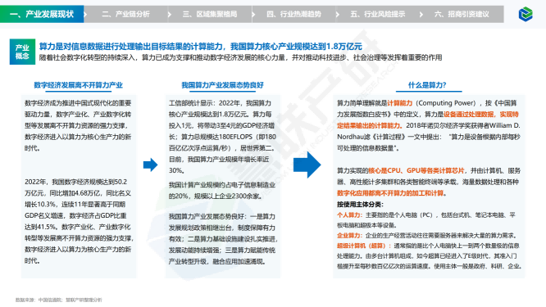Go to 四、行业热潮趋势 tab
The width and height of the screenshot is (546, 307).
293,14
